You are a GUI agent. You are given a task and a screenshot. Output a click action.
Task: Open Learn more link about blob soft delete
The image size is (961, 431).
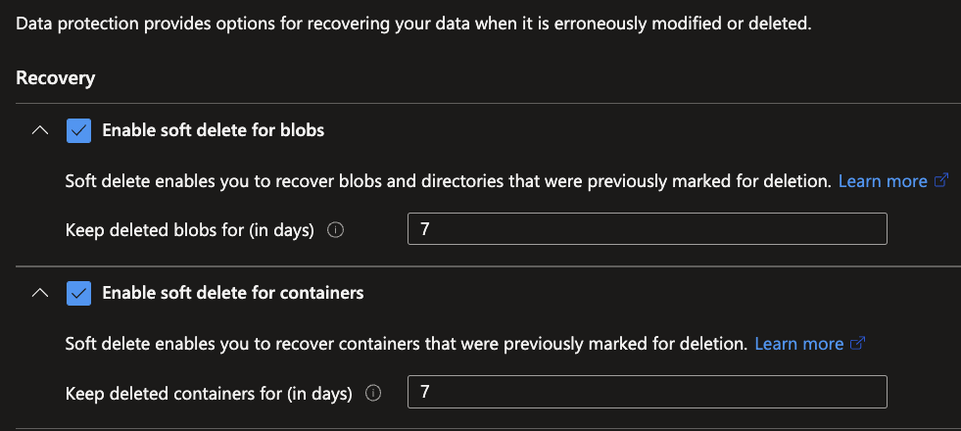(883, 181)
